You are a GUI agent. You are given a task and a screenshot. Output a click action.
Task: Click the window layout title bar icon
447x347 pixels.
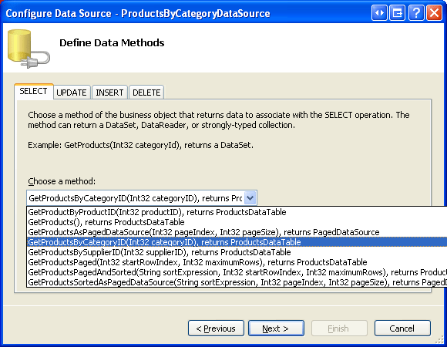coord(398,13)
